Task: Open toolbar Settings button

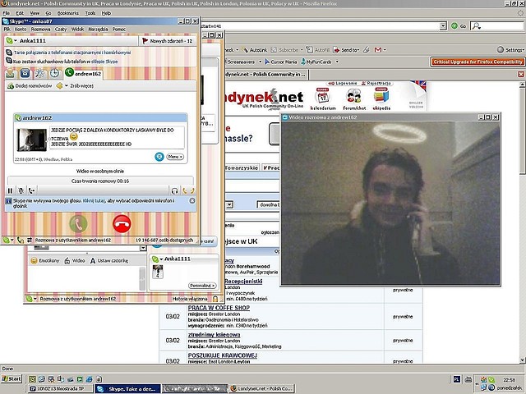Action: click(x=510, y=50)
